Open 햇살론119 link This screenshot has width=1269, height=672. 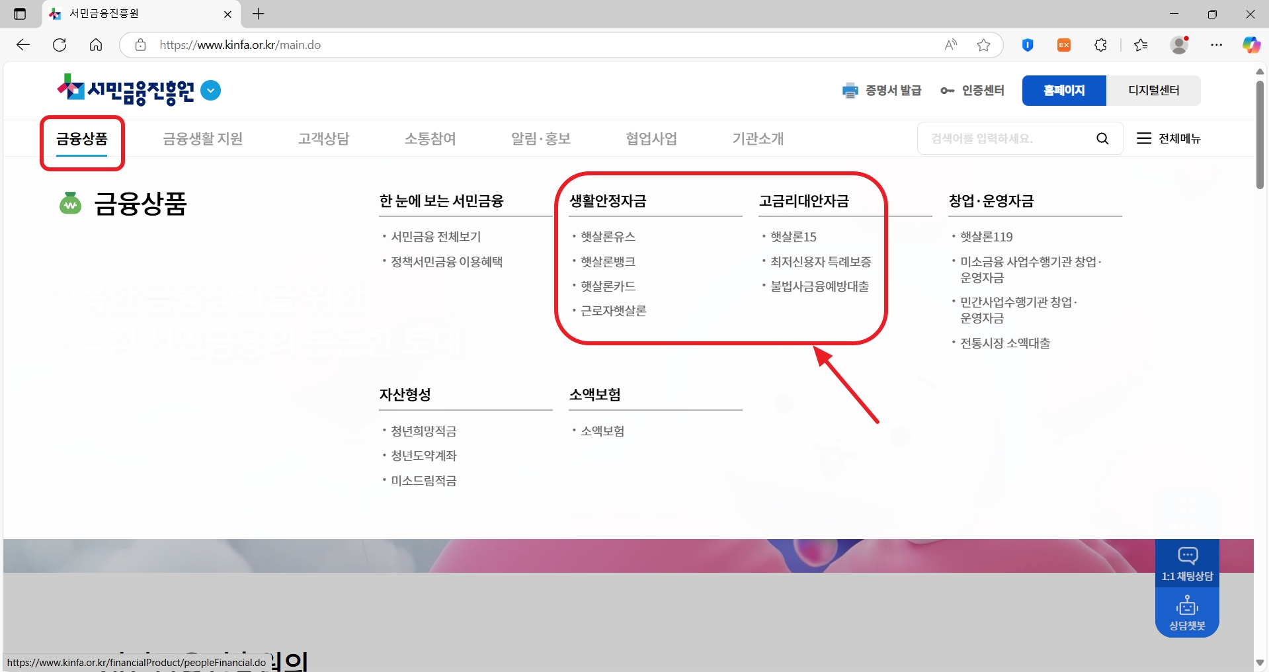point(986,237)
